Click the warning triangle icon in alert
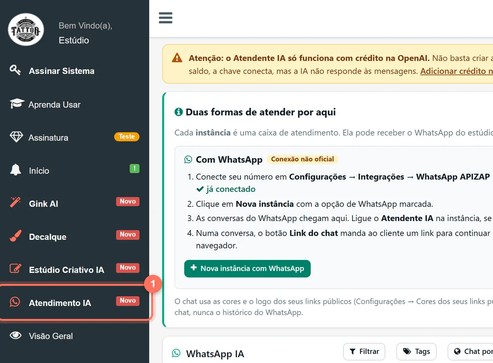The height and width of the screenshot is (363, 493). point(177,58)
